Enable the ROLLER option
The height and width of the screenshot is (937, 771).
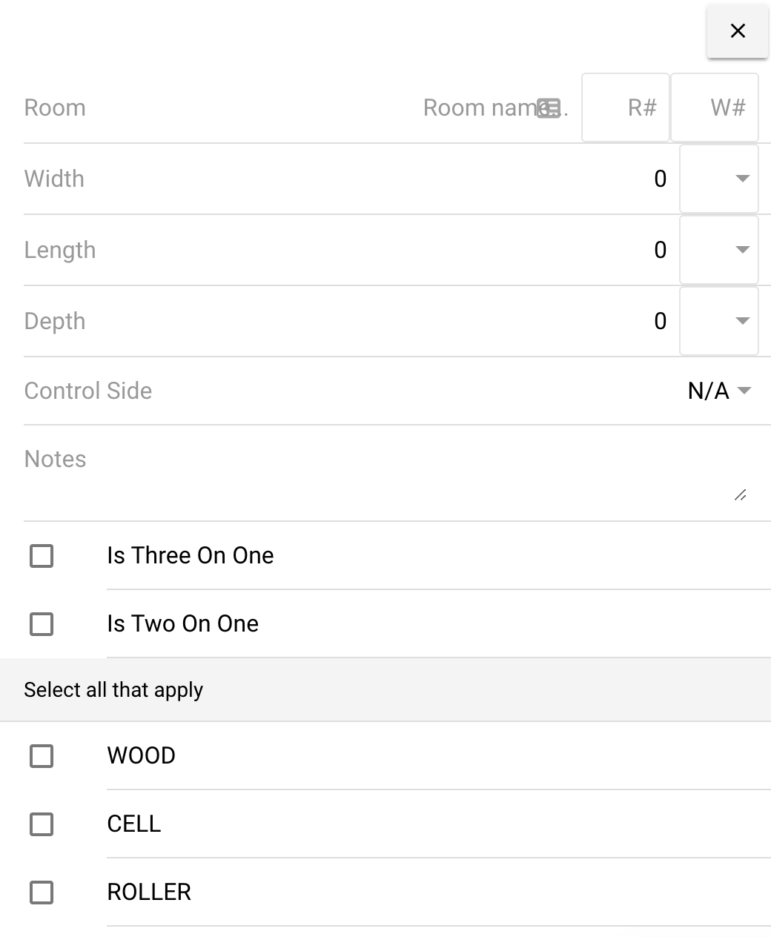[x=42, y=893]
